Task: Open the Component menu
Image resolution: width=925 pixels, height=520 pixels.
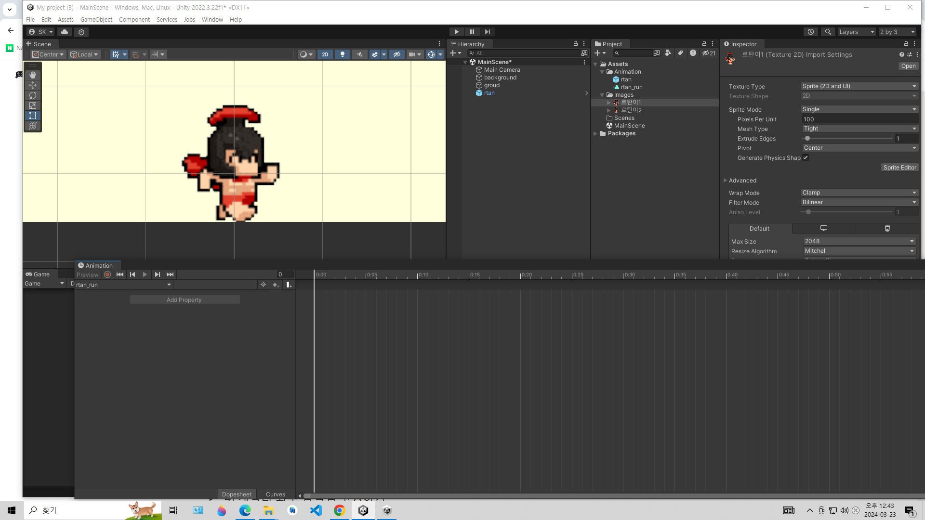Action: point(134,19)
